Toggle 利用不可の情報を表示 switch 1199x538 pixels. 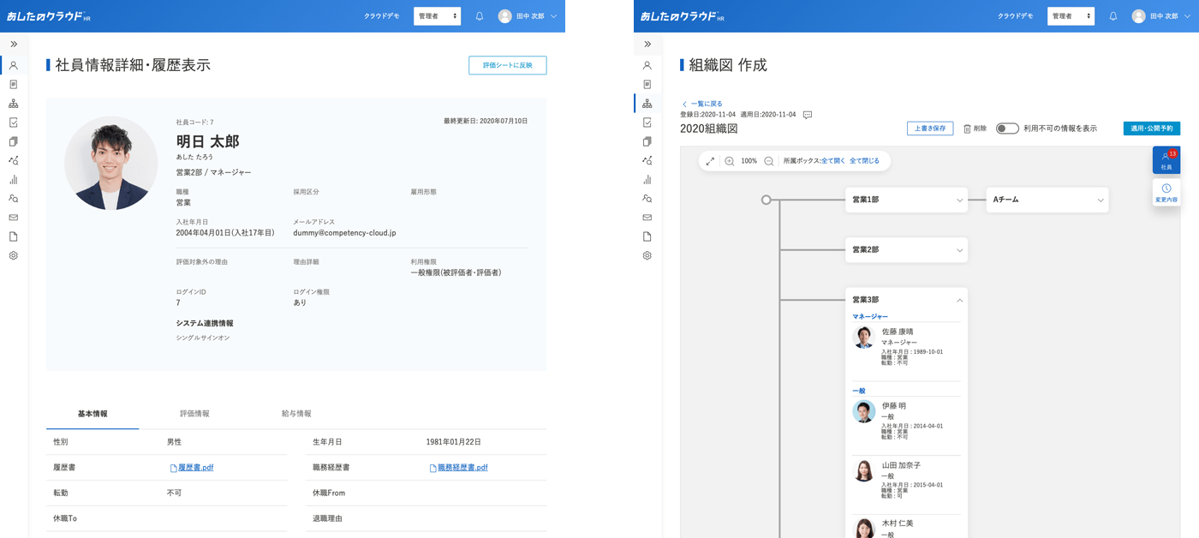coord(1007,129)
